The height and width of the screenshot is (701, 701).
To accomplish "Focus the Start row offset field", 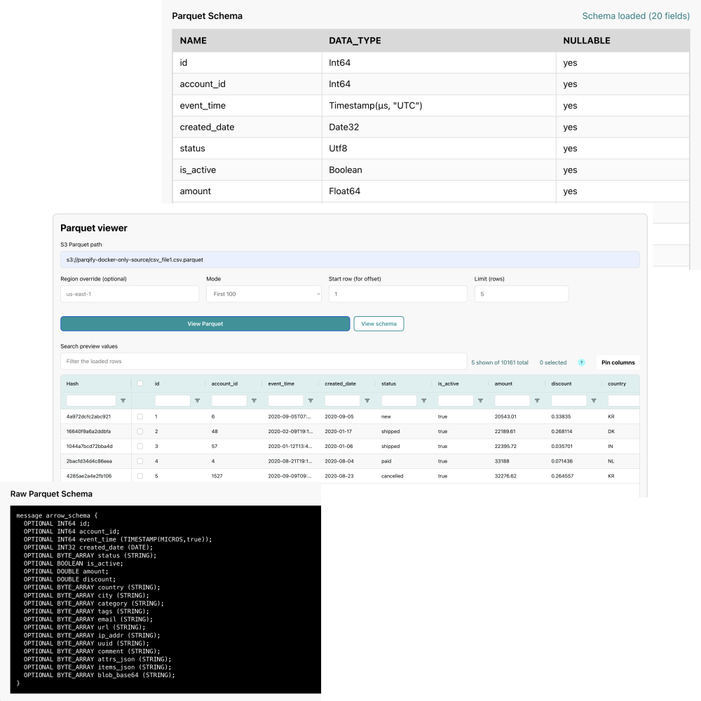I will click(398, 294).
